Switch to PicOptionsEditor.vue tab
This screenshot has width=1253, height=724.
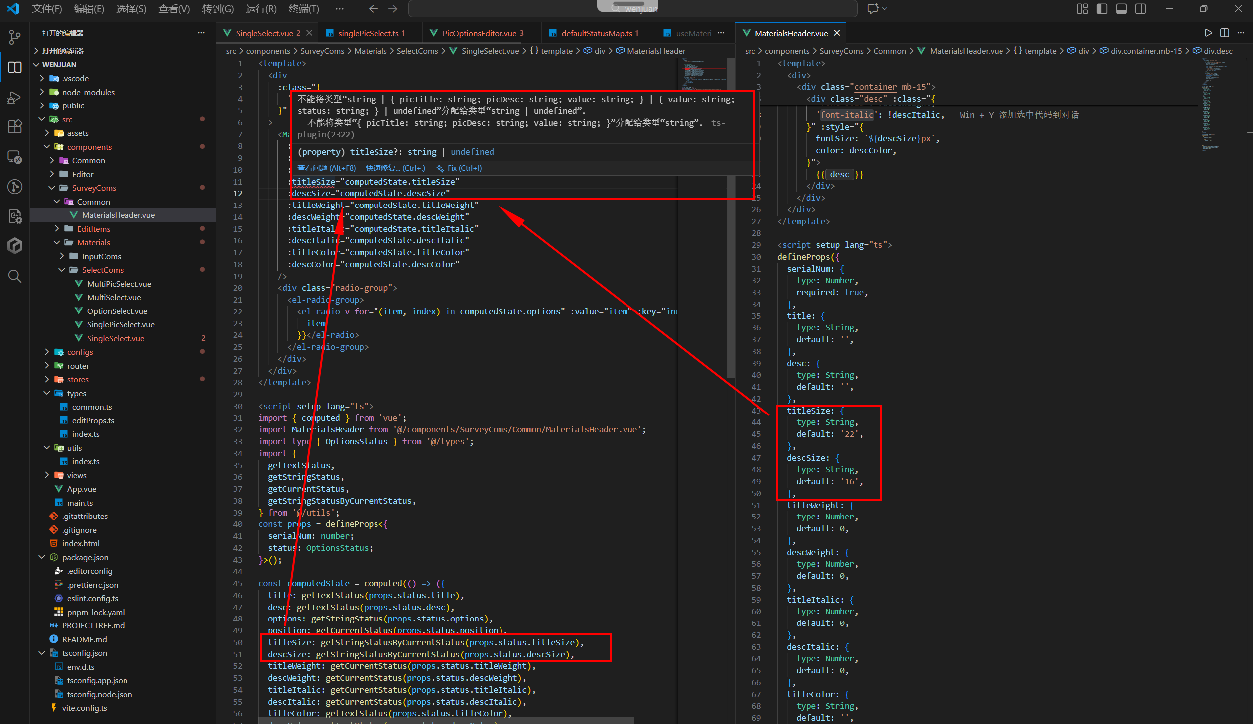479,33
